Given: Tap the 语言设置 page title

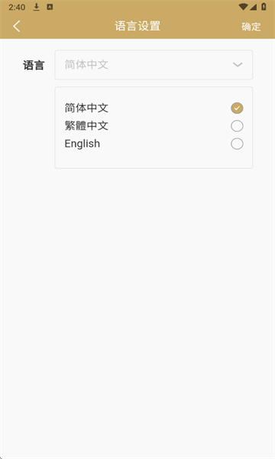Looking at the screenshot, I should pyautogui.click(x=137, y=26).
